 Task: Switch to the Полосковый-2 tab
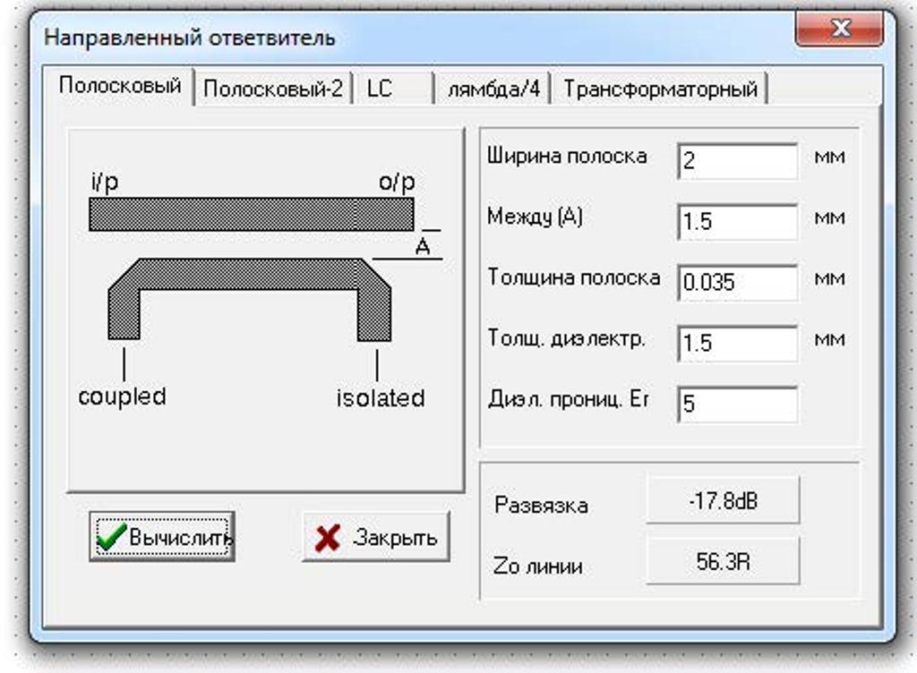pyautogui.click(x=273, y=89)
